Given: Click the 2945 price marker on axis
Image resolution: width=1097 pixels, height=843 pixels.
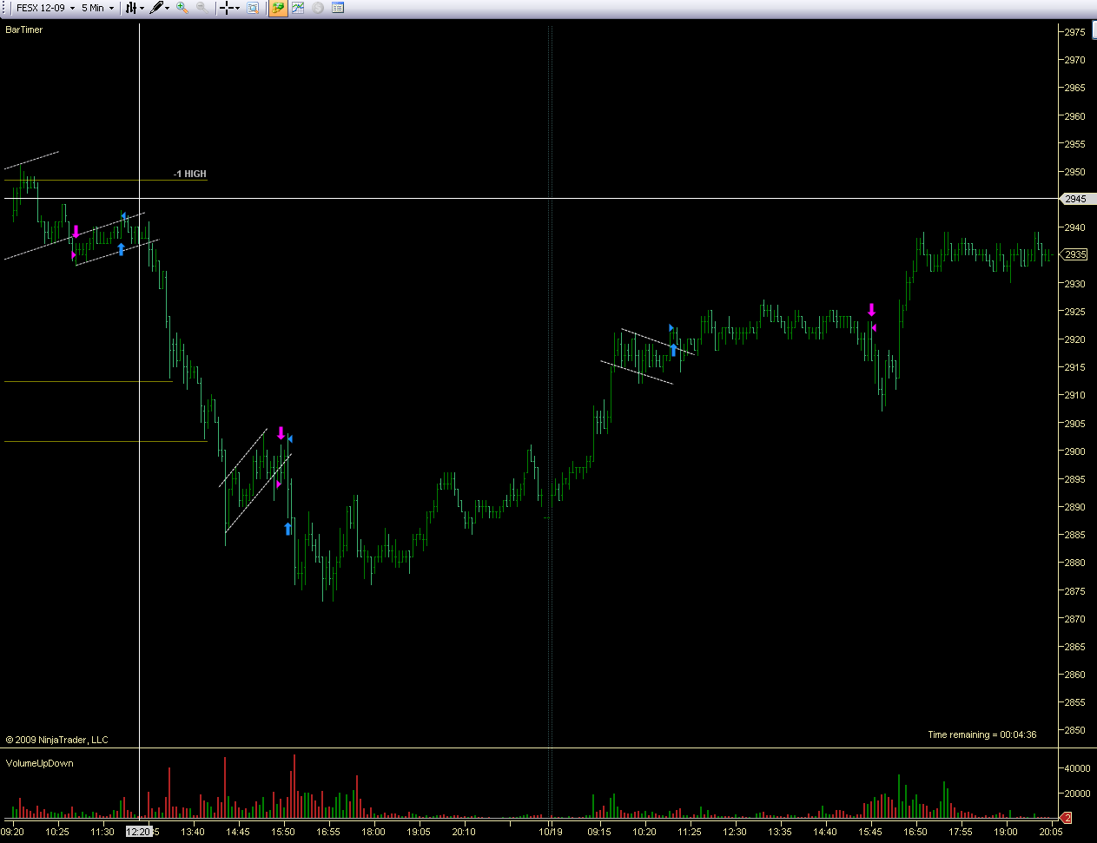Looking at the screenshot, I should click(1077, 199).
